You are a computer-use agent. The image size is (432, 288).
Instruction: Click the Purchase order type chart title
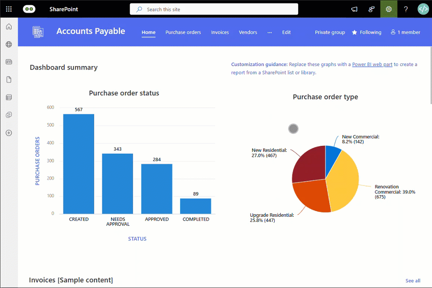coord(325,97)
